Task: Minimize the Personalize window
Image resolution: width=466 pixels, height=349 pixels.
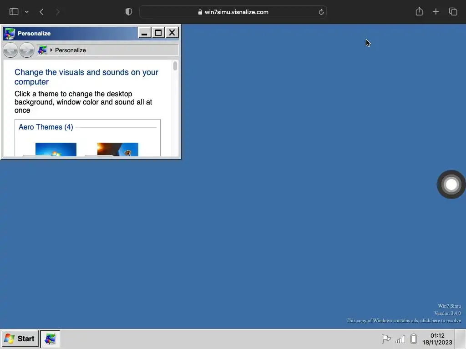Action: pos(144,33)
